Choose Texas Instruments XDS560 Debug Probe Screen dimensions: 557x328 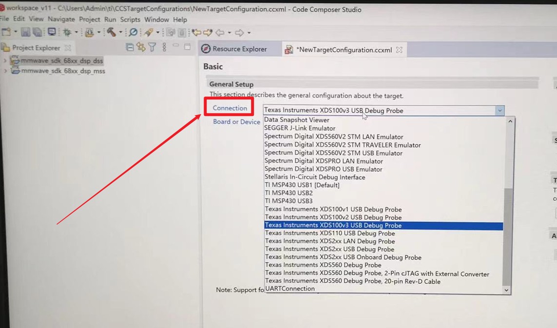coord(323,265)
